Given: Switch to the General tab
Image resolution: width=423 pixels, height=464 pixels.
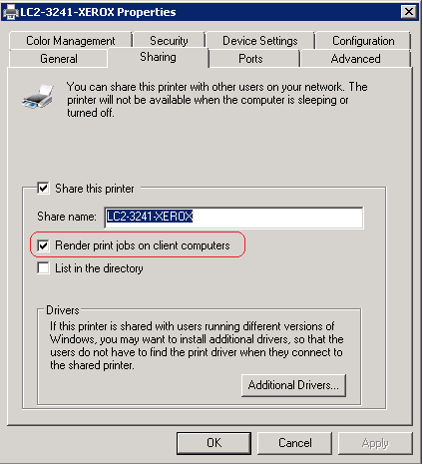Looking at the screenshot, I should point(59,59).
